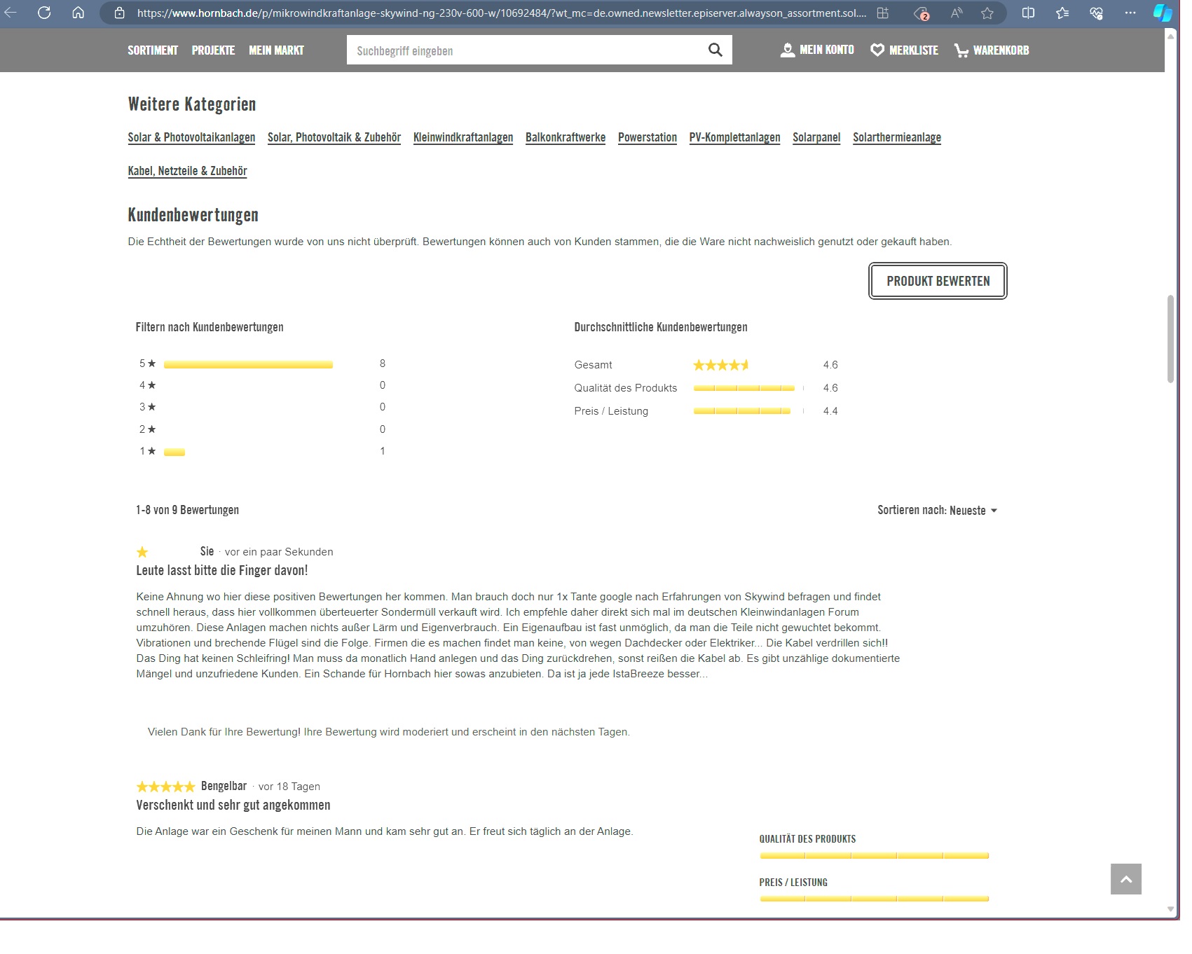Open the Mein Markt menu

pyautogui.click(x=276, y=50)
